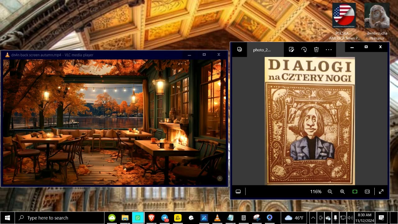Open File Explorer from taskbar
398x224 pixels.
coord(125,218)
